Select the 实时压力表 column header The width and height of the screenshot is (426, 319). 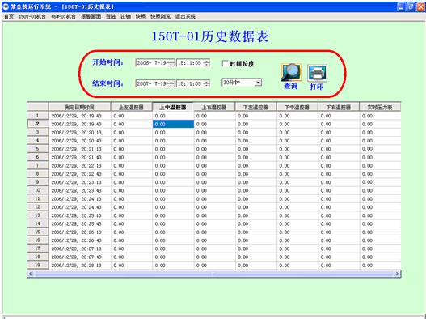[x=380, y=107]
